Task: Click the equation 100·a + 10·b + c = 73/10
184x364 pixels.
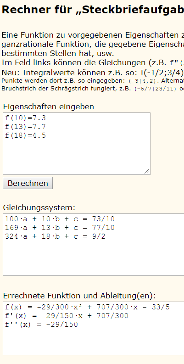Action: pyautogui.click(x=60, y=219)
